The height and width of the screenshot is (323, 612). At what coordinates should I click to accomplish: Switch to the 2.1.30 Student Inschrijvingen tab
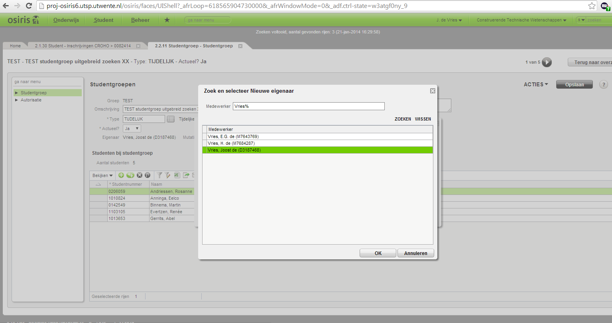pyautogui.click(x=83, y=46)
